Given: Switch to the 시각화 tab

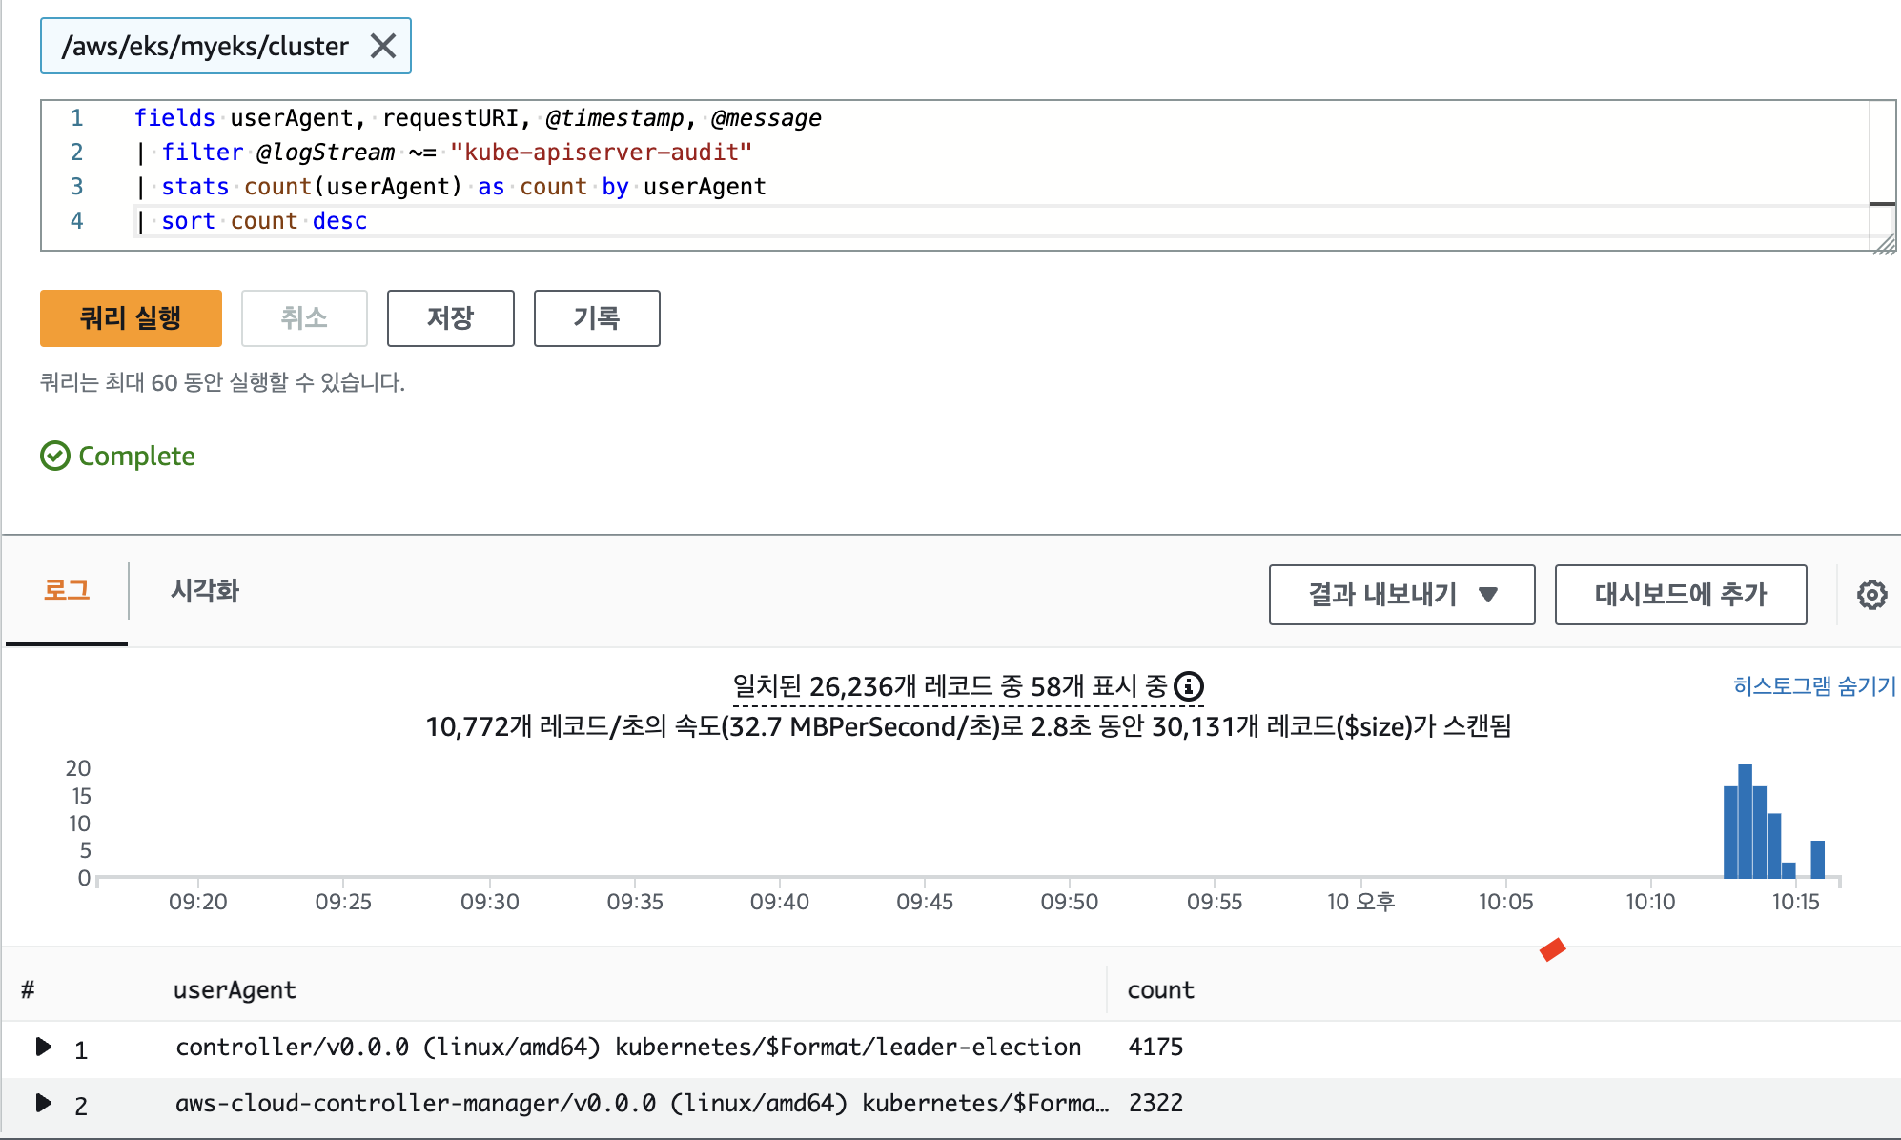Looking at the screenshot, I should click(x=204, y=591).
